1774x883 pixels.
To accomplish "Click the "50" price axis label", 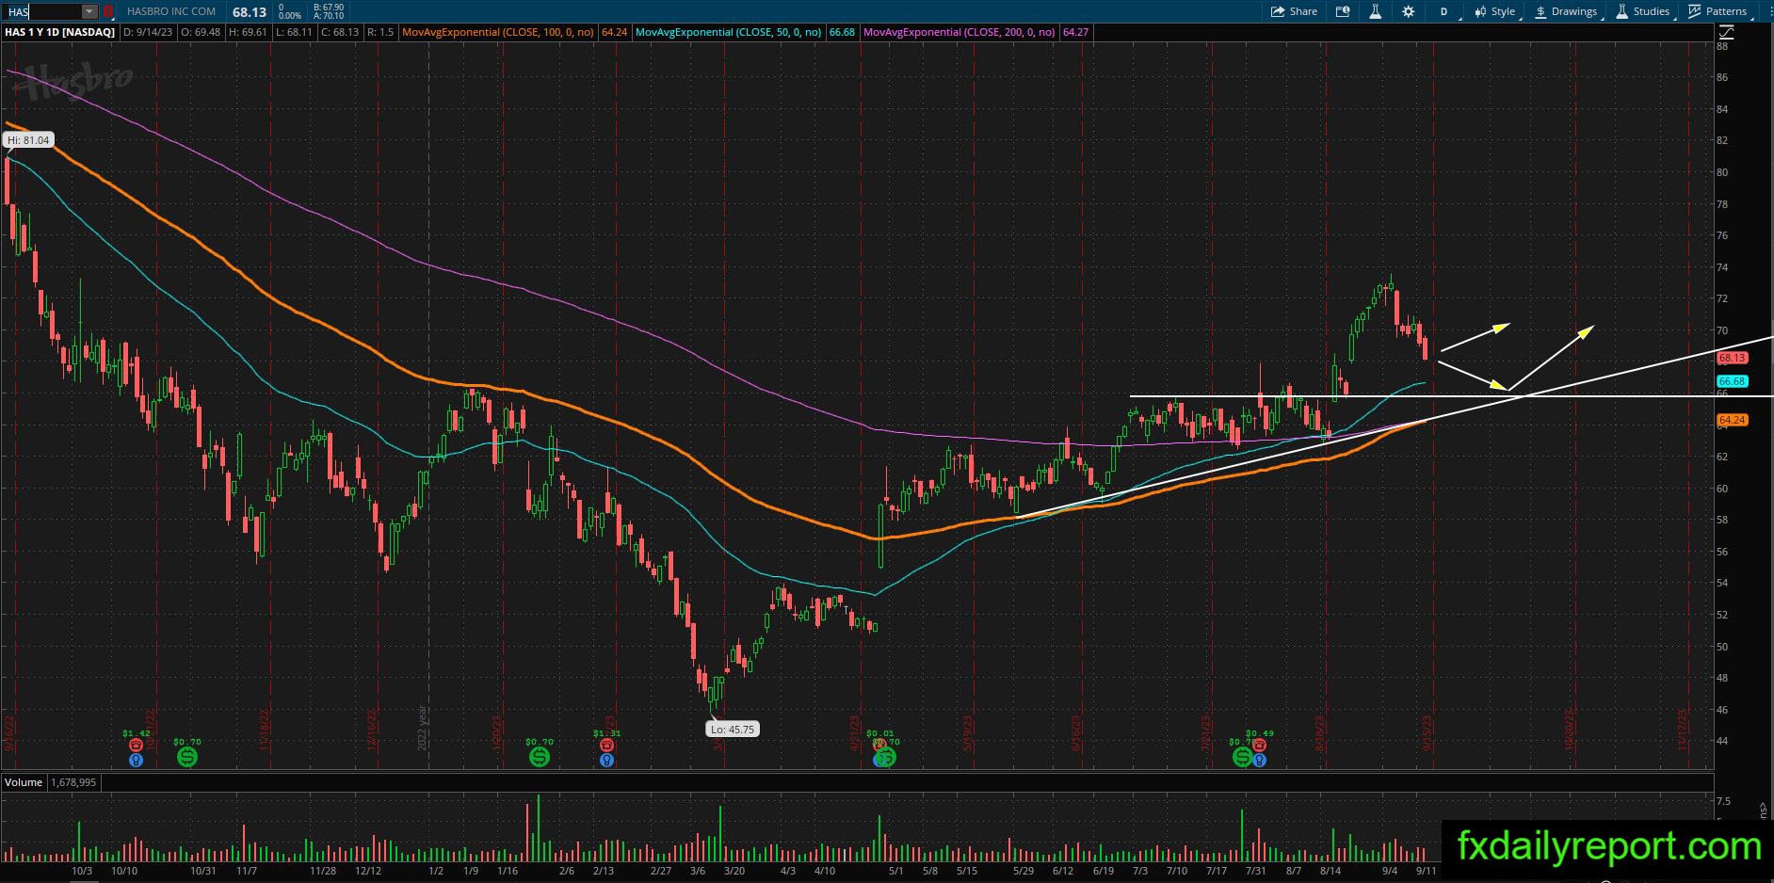I will [1722, 647].
